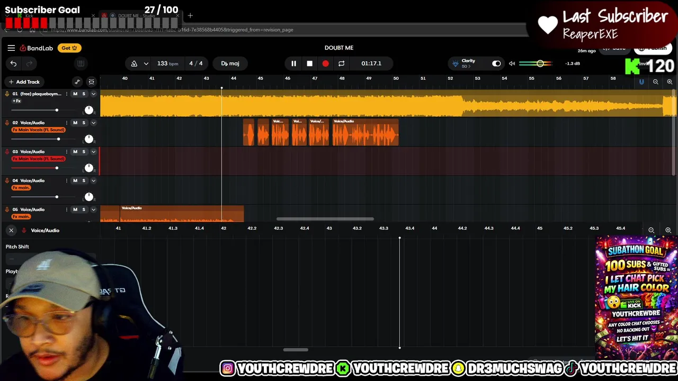Solo track 01 plaqueboymax

(x=84, y=94)
